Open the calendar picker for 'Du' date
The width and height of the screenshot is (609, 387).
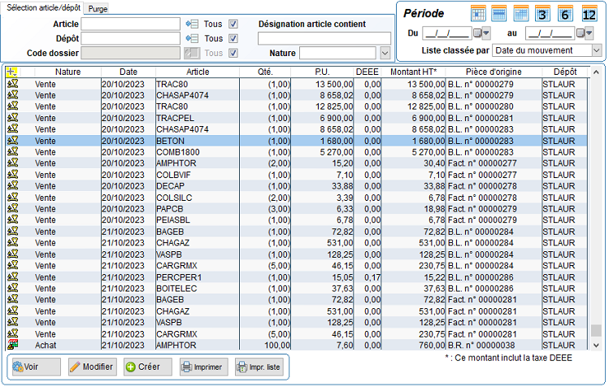pyautogui.click(x=481, y=33)
